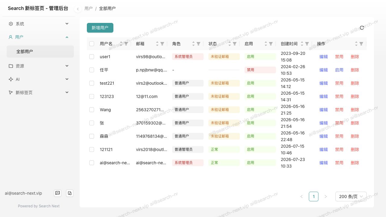Viewport: 386px width, 217px height.
Task: Open the filter for the 角色 column
Action: point(198,44)
